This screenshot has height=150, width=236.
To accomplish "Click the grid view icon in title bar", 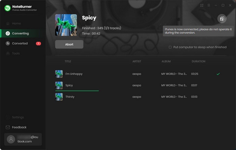I will (x=202, y=5).
